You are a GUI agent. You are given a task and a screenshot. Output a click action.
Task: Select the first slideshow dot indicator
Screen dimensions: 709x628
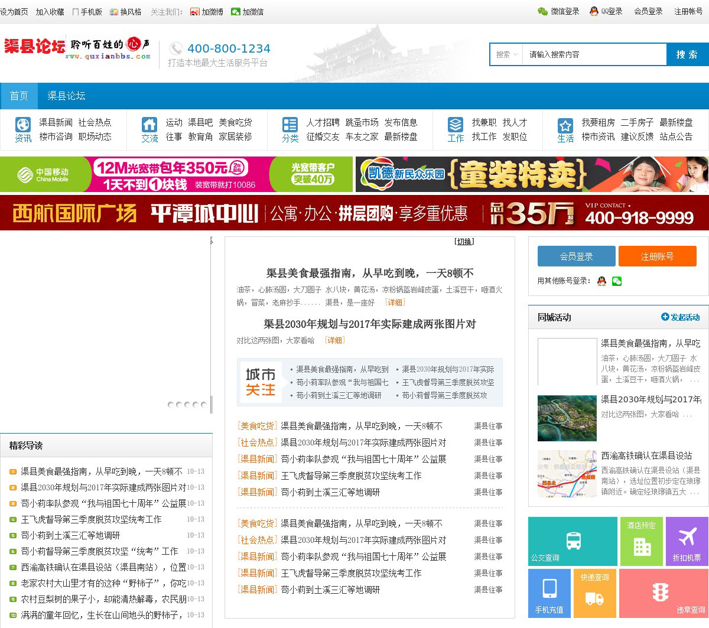pos(171,405)
